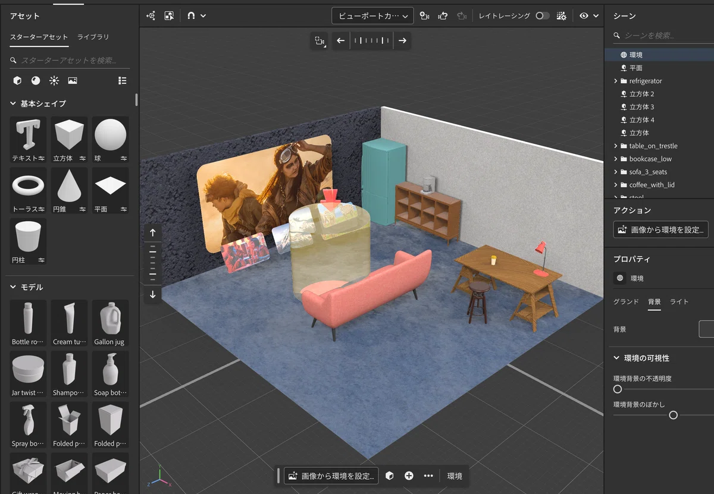Select the トーラス torus shape thumbnail
Image resolution: width=714 pixels, height=494 pixels.
(28, 191)
